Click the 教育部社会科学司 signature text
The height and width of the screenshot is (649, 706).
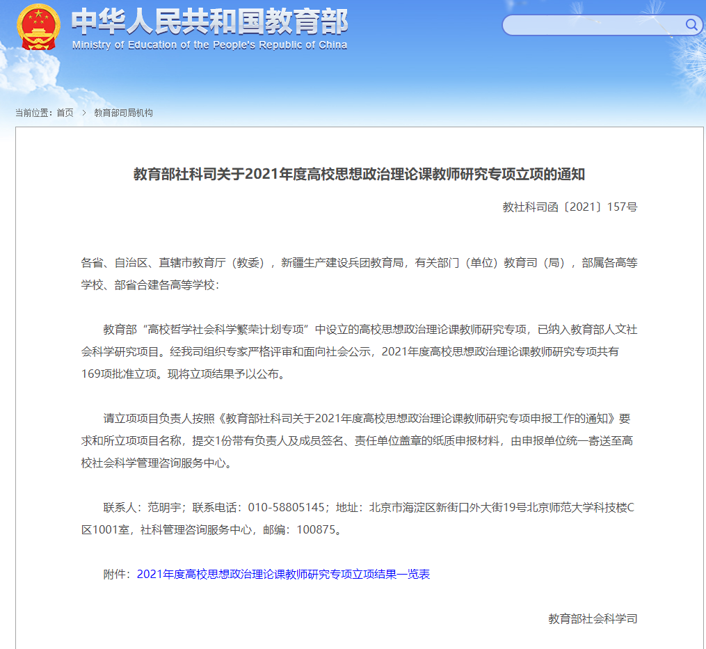tap(593, 618)
